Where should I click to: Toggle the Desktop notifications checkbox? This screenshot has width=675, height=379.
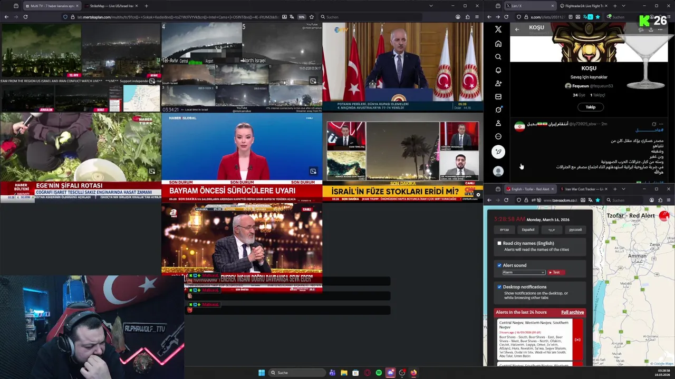(499, 287)
